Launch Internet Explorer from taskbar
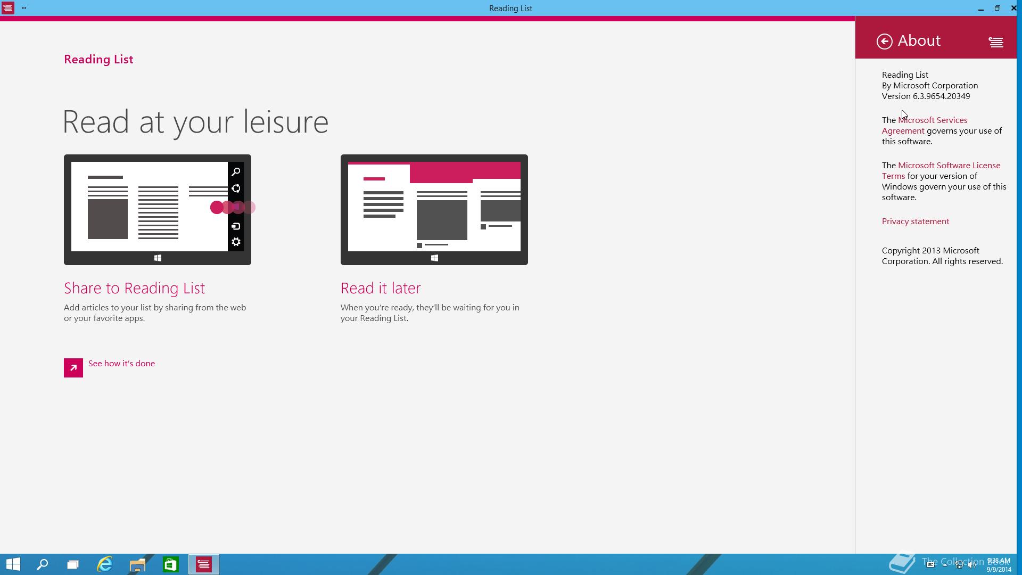This screenshot has width=1022, height=575. pyautogui.click(x=105, y=564)
